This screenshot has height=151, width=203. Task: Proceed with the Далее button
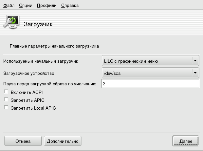point(185,141)
